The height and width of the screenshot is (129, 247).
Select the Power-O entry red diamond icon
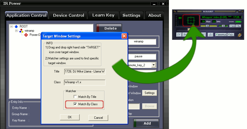tap(26, 35)
